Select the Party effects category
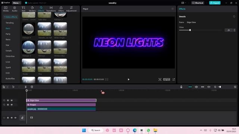This screenshot has height=134, width=239. (x=8, y=34)
